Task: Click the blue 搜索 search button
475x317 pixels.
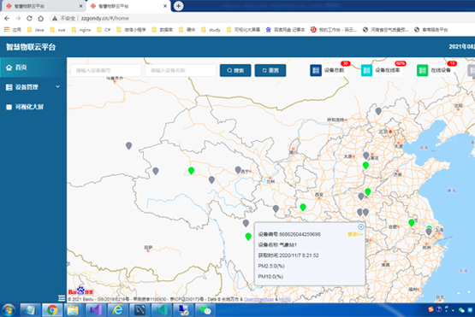Action: point(235,70)
